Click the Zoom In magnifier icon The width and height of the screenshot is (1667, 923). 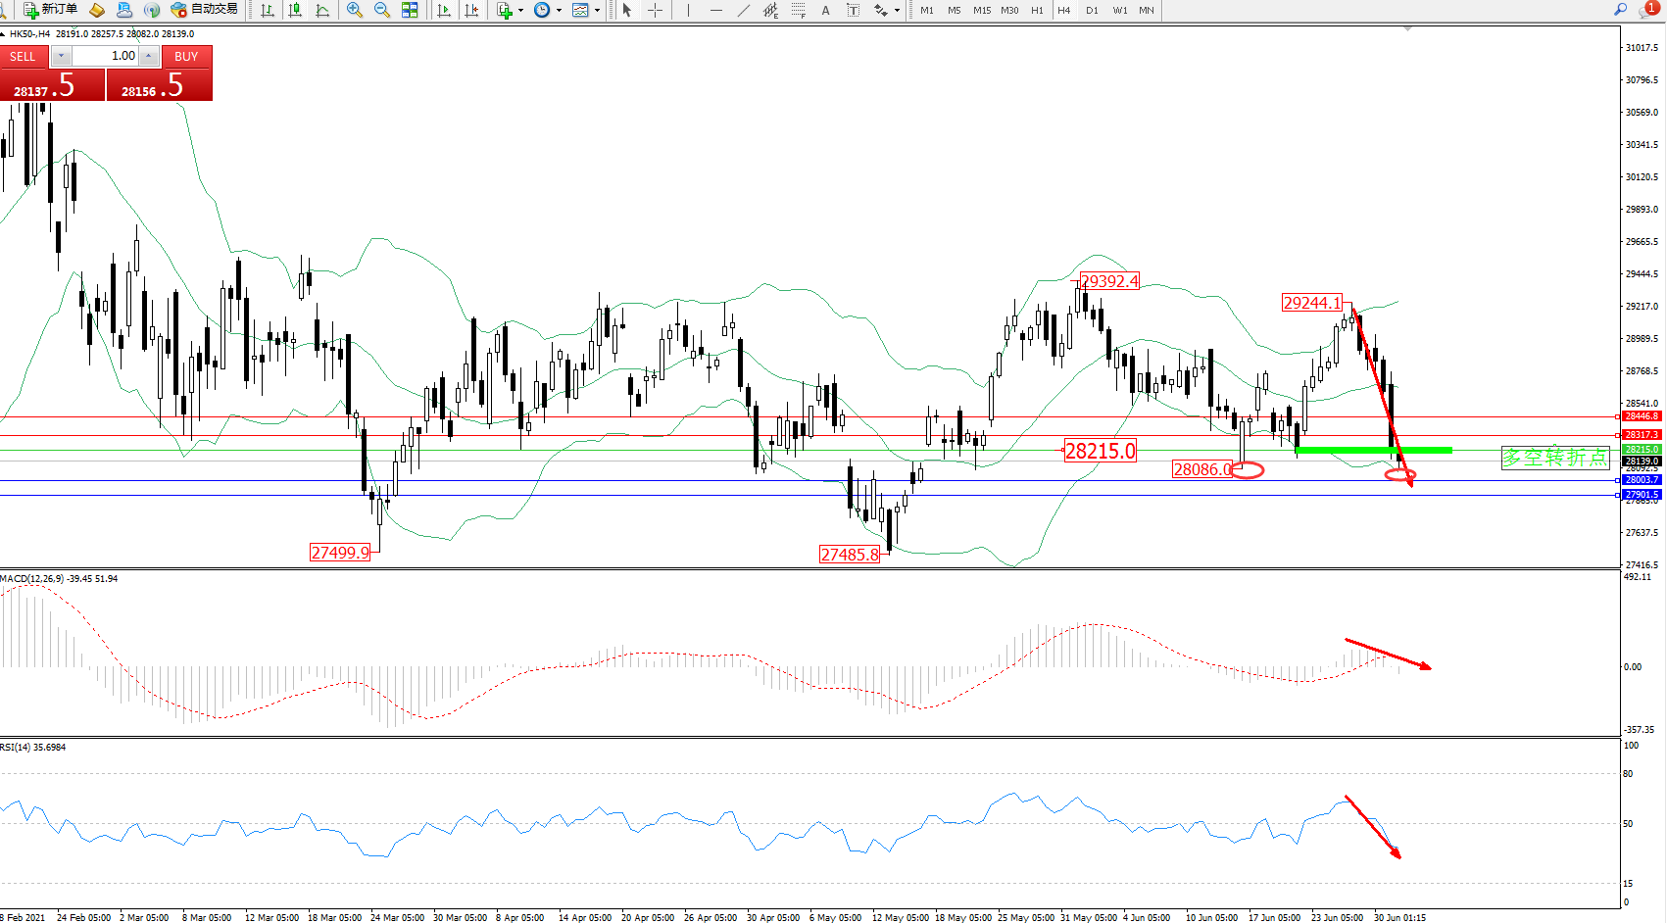click(x=355, y=10)
